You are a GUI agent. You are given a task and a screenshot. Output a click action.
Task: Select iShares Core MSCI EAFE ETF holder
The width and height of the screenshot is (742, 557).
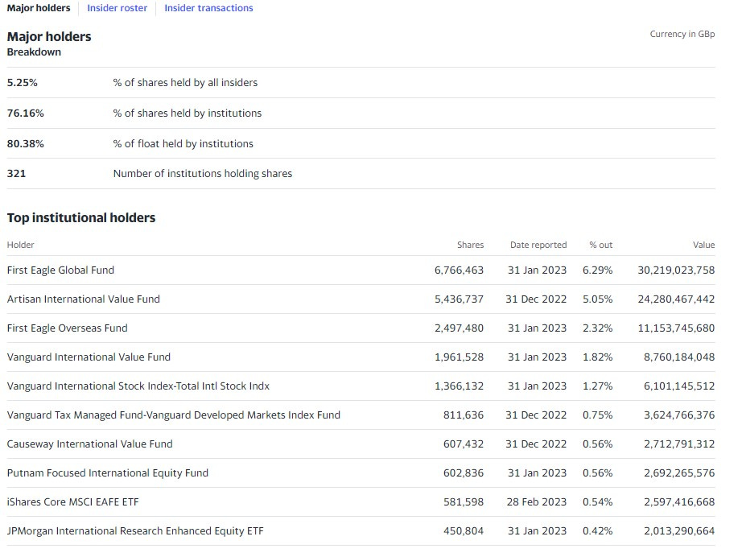(x=73, y=501)
